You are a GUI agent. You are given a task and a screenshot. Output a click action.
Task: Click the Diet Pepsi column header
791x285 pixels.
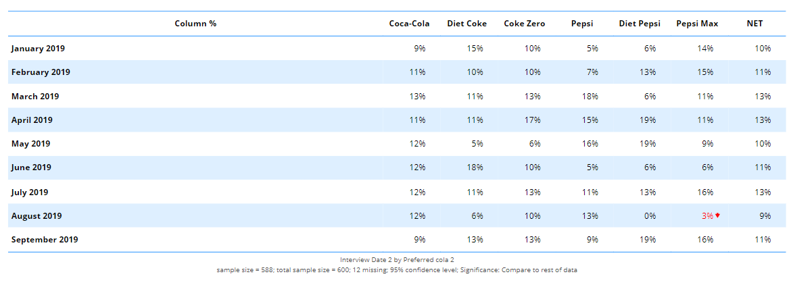[x=640, y=24]
